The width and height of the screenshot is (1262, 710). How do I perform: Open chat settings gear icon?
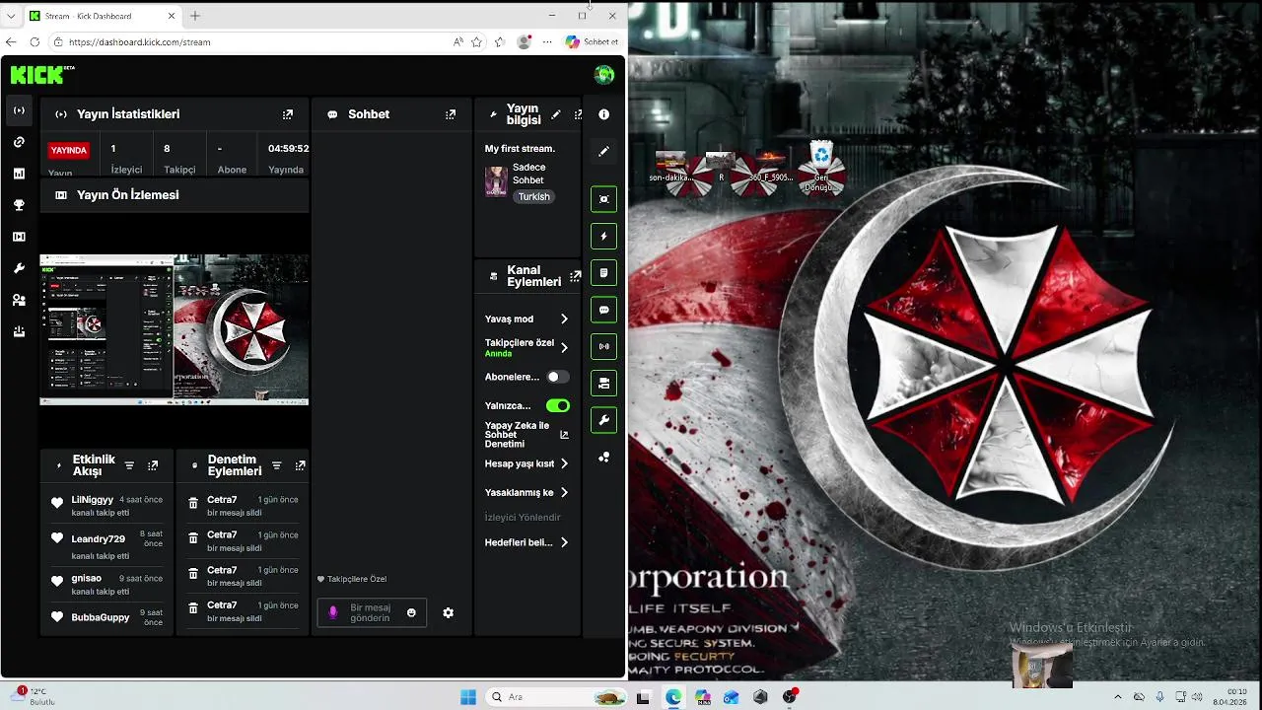(x=448, y=612)
